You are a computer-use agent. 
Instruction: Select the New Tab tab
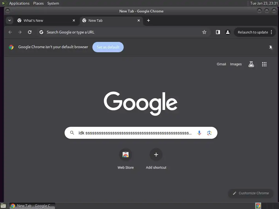pyautogui.click(x=111, y=20)
